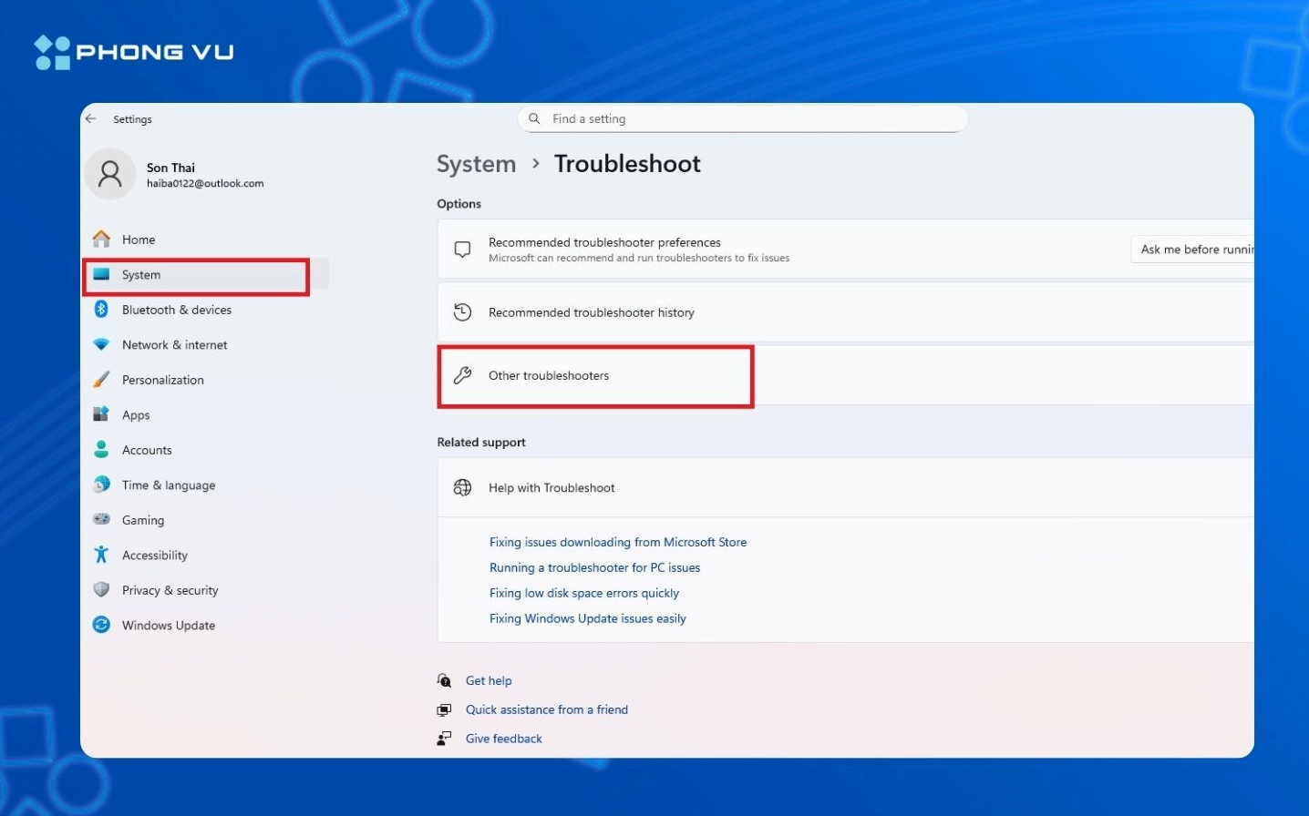Click the Give feedback link
The width and height of the screenshot is (1309, 816).
click(x=504, y=739)
